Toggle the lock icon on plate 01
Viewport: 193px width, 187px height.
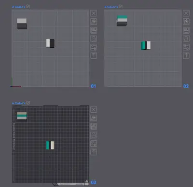[x=94, y=39]
